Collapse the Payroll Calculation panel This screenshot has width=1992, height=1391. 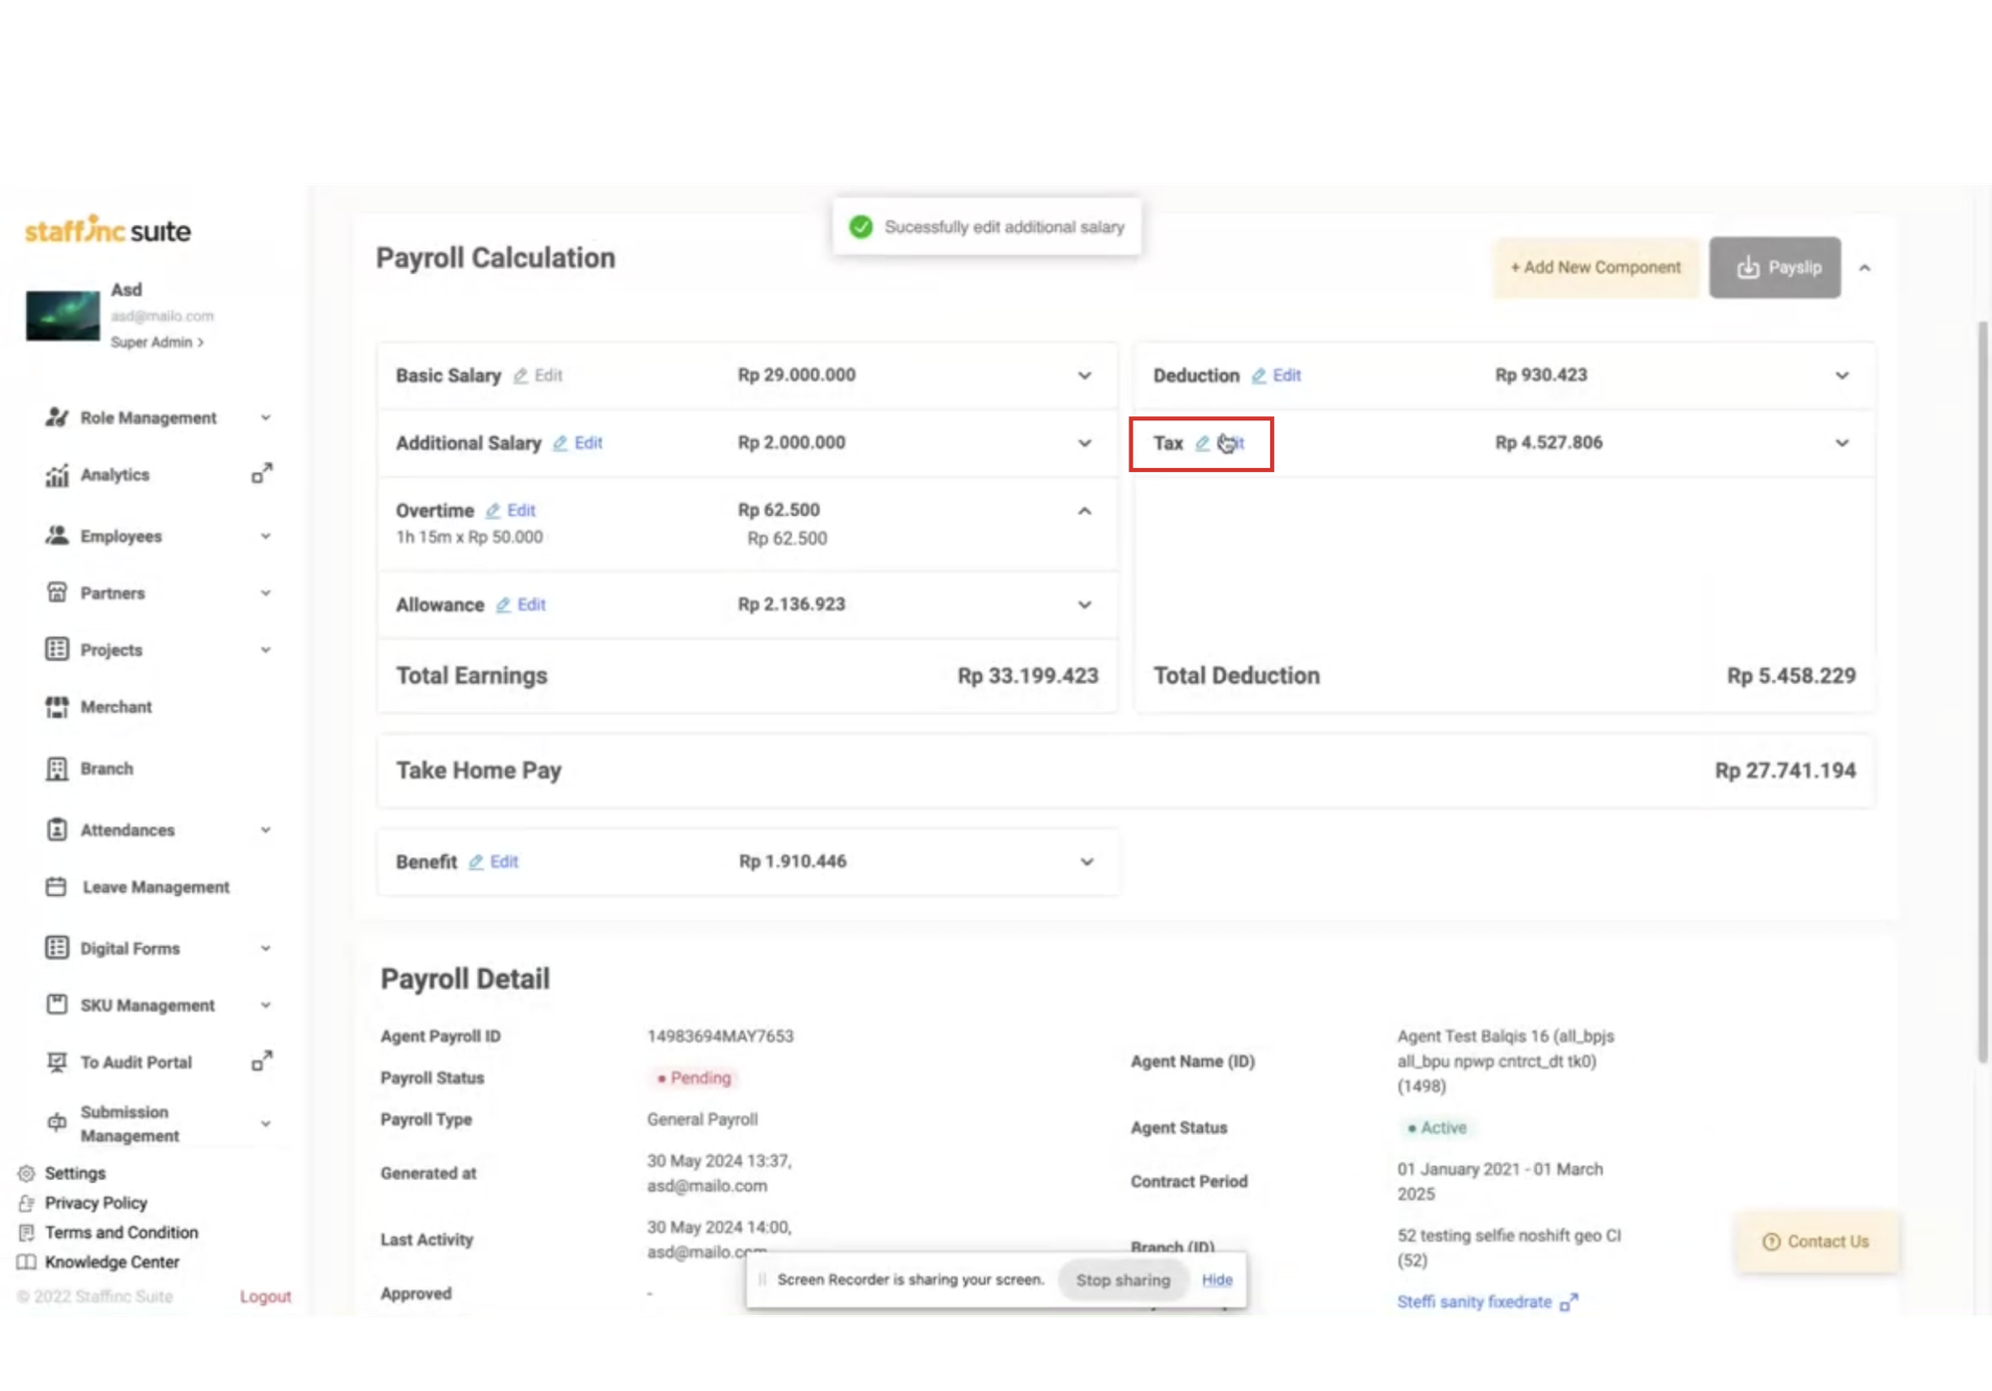pos(1865,268)
